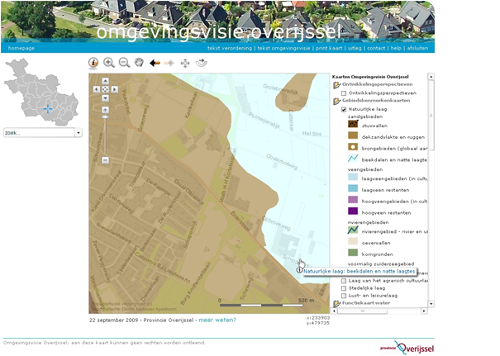Click the zoom slider minus button

pyautogui.click(x=105, y=160)
